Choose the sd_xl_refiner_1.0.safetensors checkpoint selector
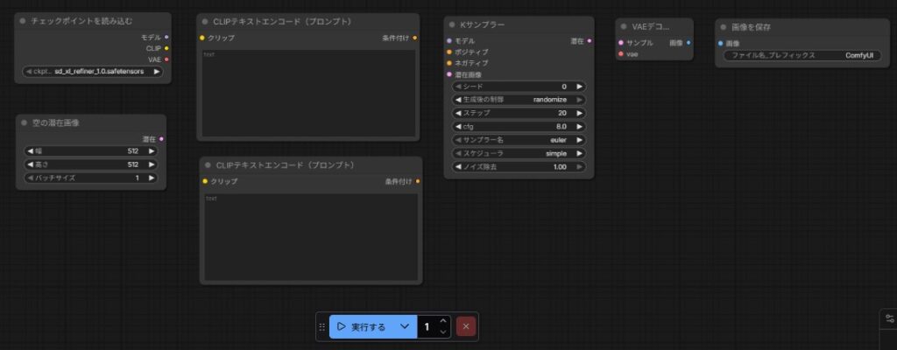This screenshot has width=897, height=350. pos(93,71)
